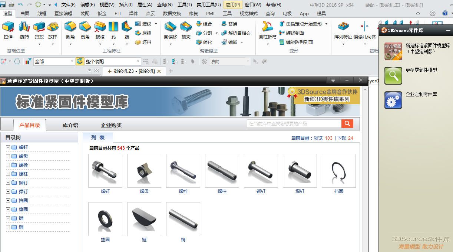Screen dimensions: 453x252
Task: Click the 唇缘 lip tool
Action: point(143,33)
